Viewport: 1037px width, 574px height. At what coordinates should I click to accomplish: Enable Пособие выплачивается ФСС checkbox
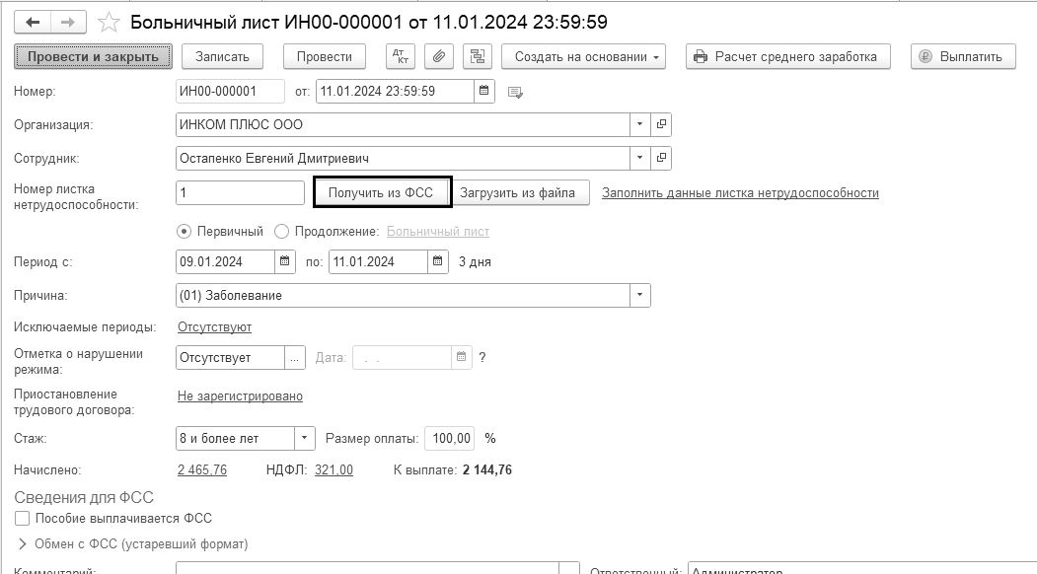click(x=22, y=519)
